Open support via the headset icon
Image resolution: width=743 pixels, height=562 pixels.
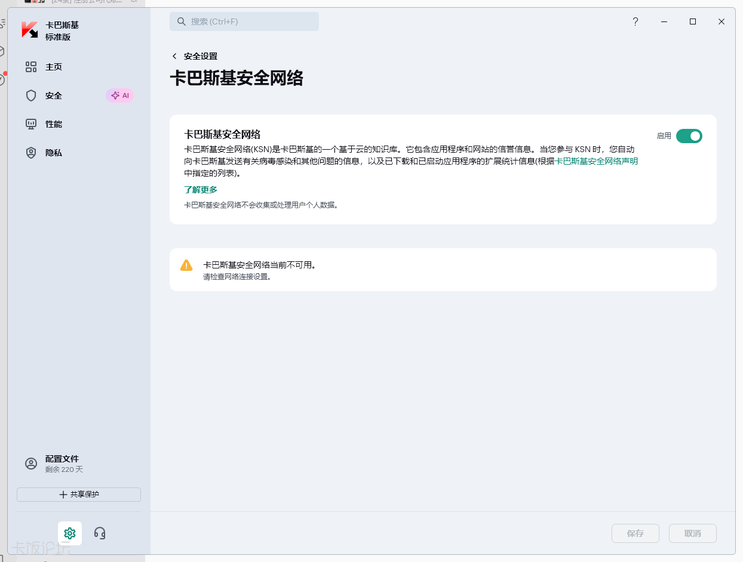click(x=100, y=533)
